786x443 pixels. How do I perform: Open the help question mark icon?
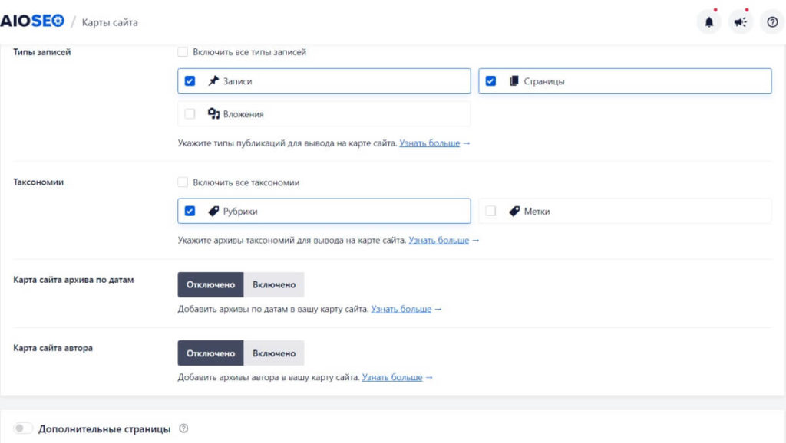(x=772, y=22)
